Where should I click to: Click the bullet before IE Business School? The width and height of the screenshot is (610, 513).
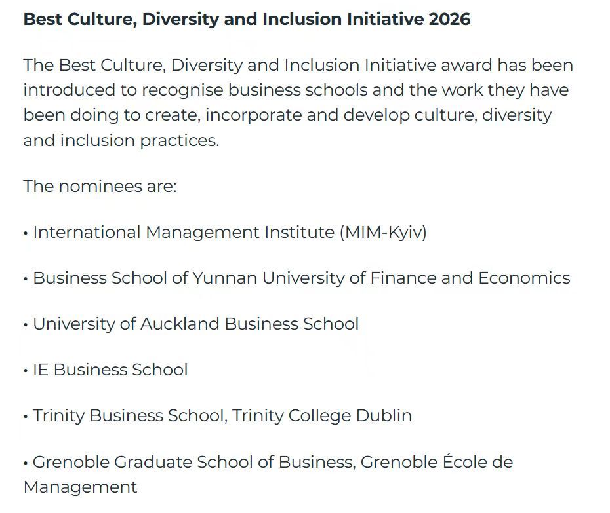(x=26, y=371)
